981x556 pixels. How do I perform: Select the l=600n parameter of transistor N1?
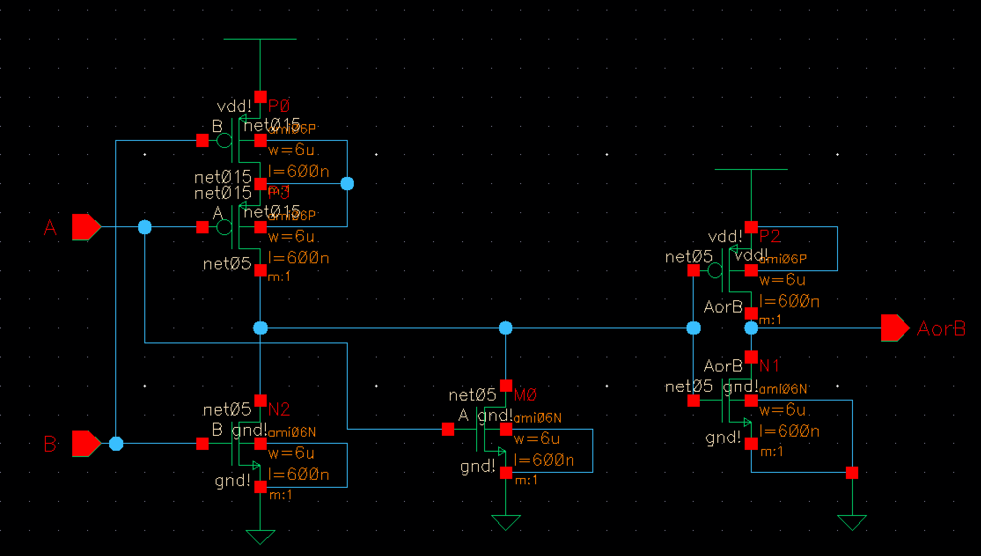tap(790, 431)
